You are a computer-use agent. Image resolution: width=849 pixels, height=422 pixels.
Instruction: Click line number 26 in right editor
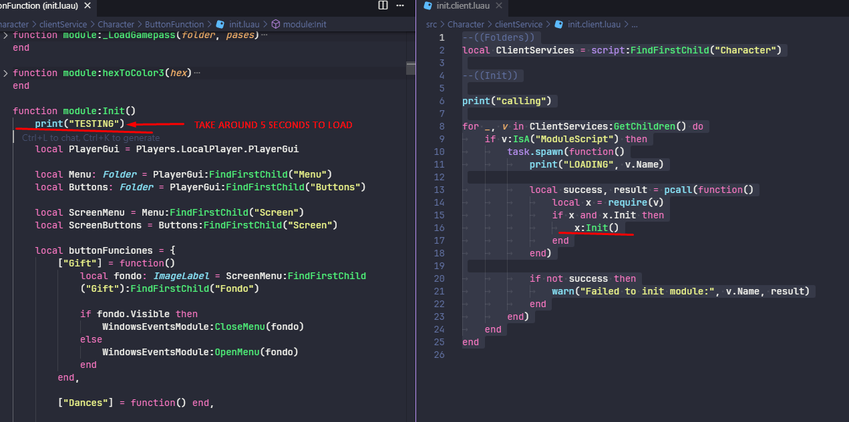(439, 355)
